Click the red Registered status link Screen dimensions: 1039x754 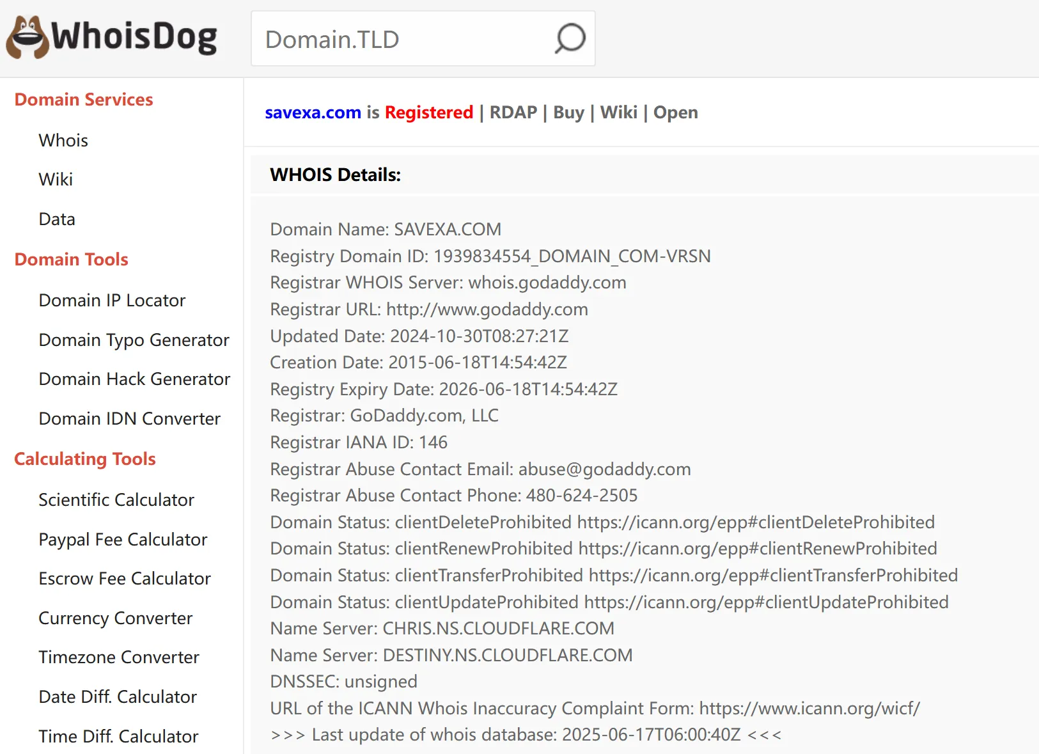[x=429, y=113]
